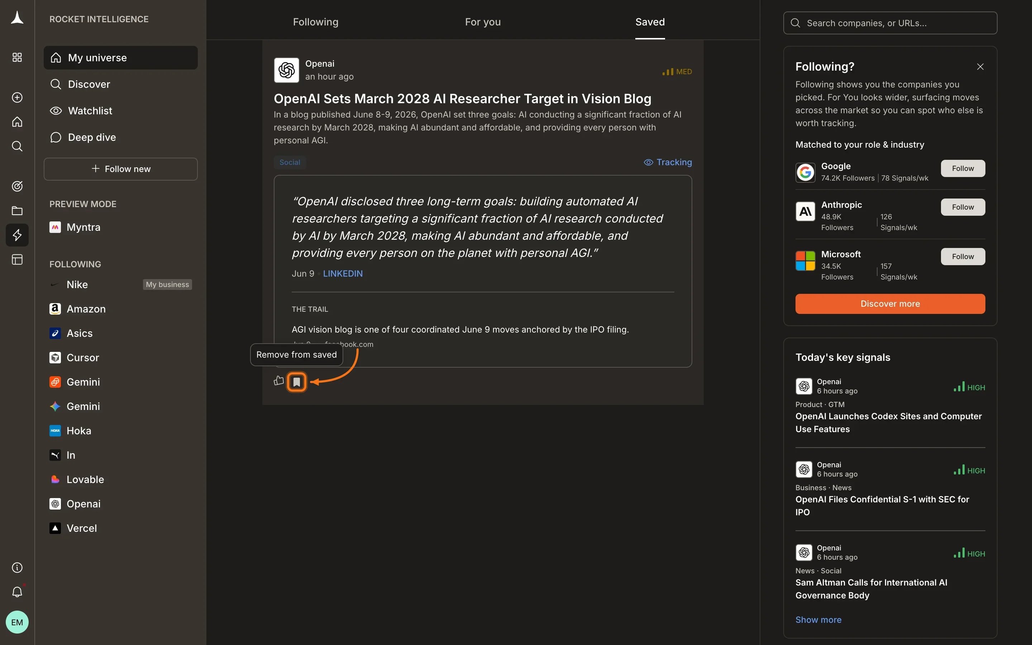This screenshot has width=1032, height=645.
Task: Open the OpenAI Sets March 2028 headline
Action: (462, 99)
